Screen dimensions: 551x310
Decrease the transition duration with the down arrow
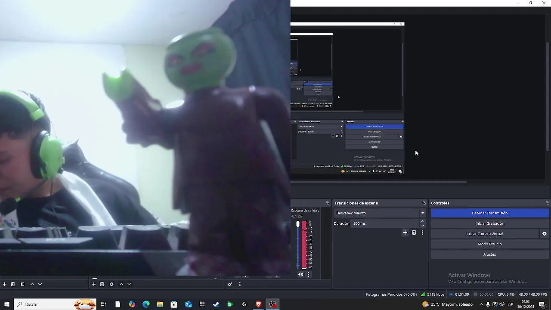pos(423,226)
